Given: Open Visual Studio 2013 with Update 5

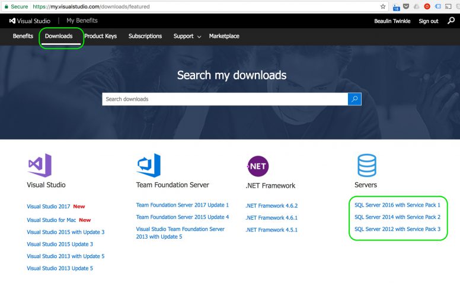Looking at the screenshot, I should pos(65,256).
